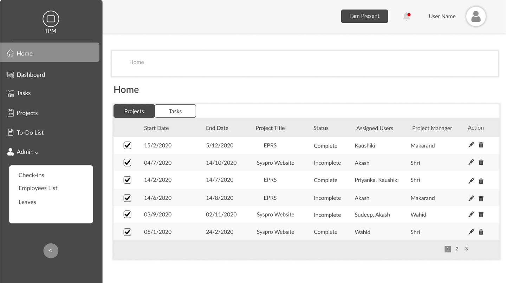Screen dimensions: 506x283
Task: Edit the 05/1/2020 Syspro Website row
Action: (x=471, y=232)
